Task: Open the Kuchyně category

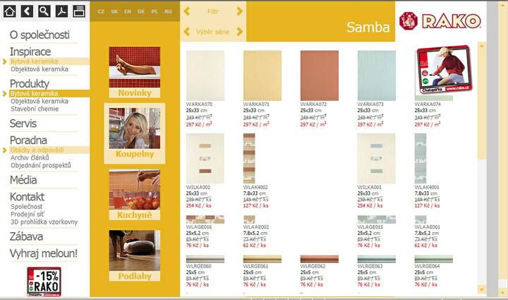Action: 135,195
